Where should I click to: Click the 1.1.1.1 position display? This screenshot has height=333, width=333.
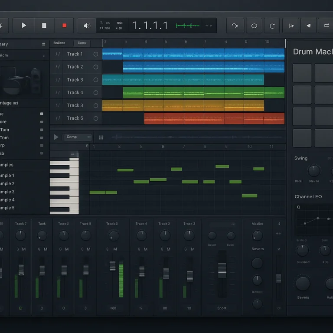[x=150, y=26]
